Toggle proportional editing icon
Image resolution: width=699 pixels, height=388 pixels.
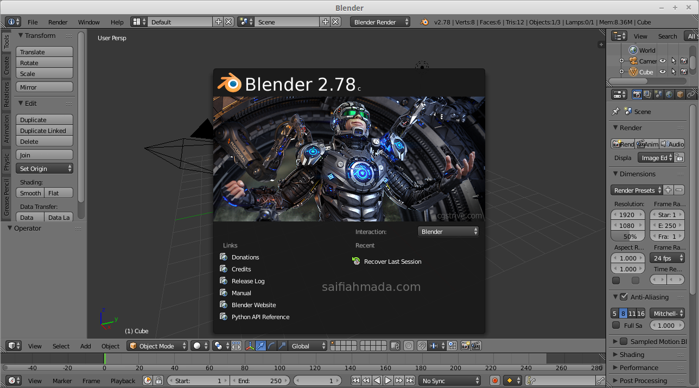click(408, 346)
